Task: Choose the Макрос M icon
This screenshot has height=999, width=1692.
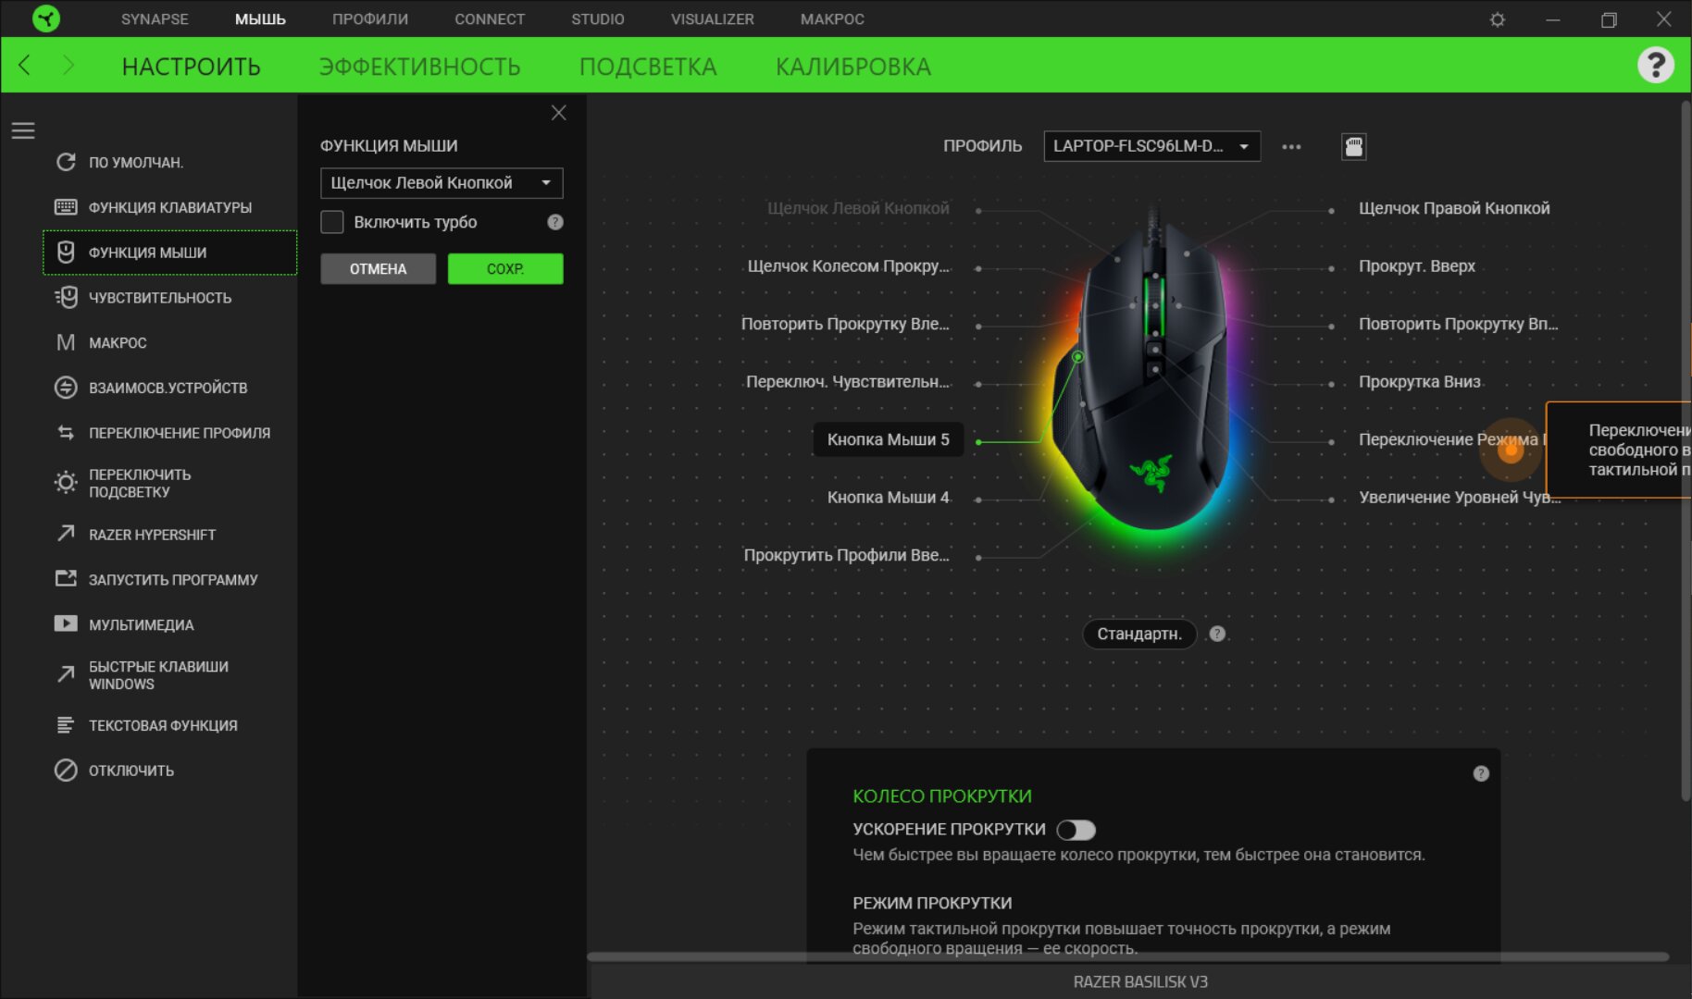Action: coord(66,342)
